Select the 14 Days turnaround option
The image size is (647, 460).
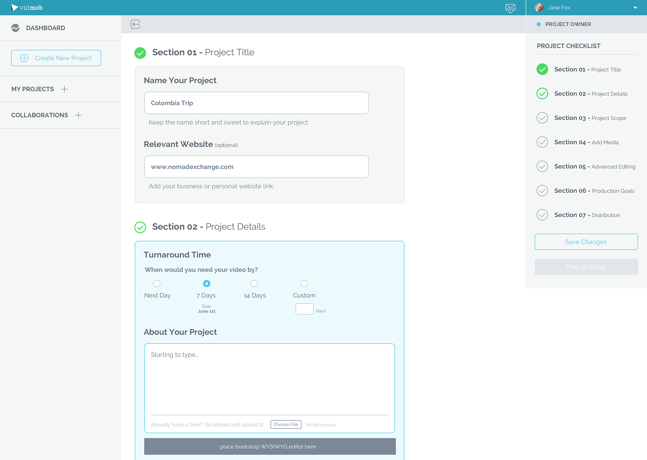[255, 283]
